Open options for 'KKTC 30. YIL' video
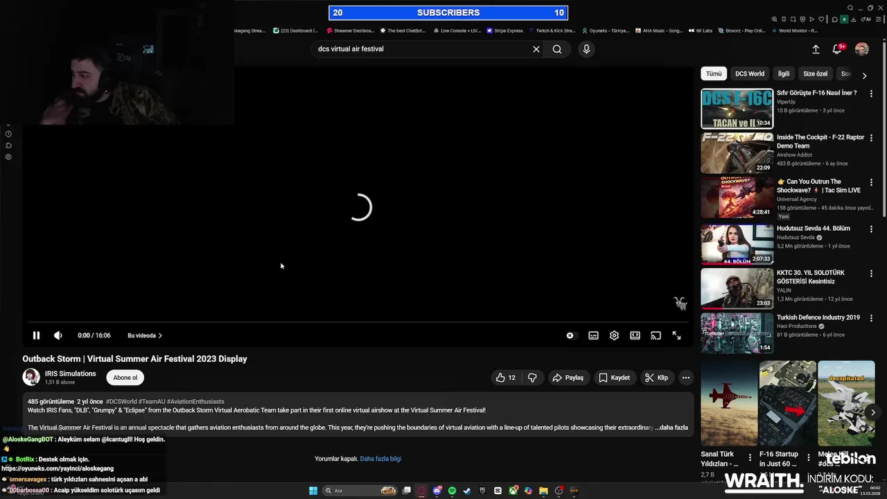This screenshot has height=499, width=887. tap(871, 274)
